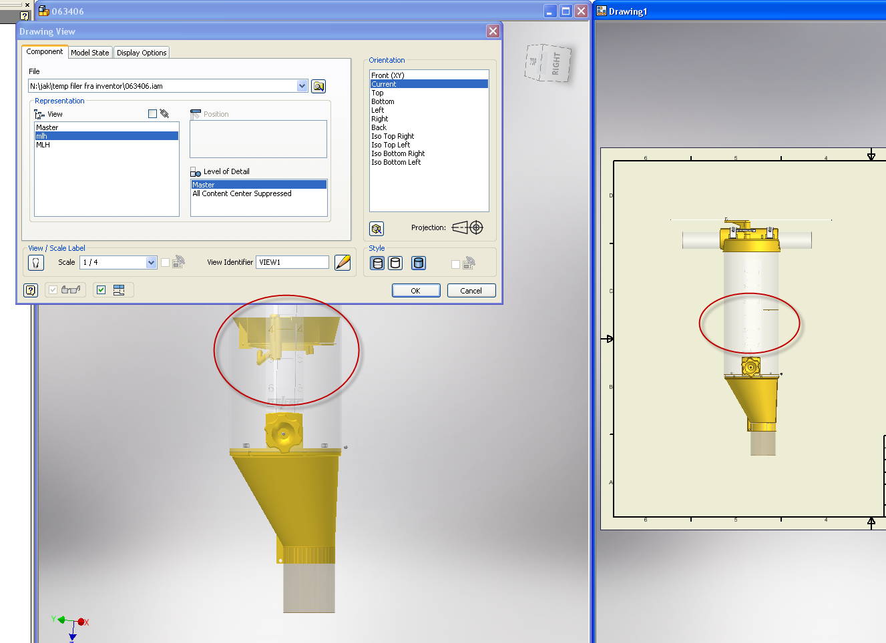Select the Hidden Line Removed style
Screen dimensions: 886x643
pyautogui.click(x=395, y=263)
